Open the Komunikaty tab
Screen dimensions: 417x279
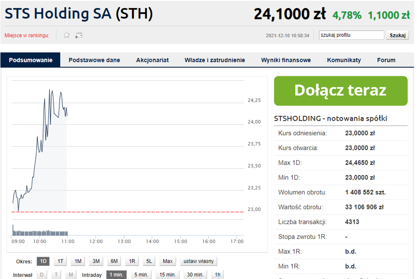point(344,60)
